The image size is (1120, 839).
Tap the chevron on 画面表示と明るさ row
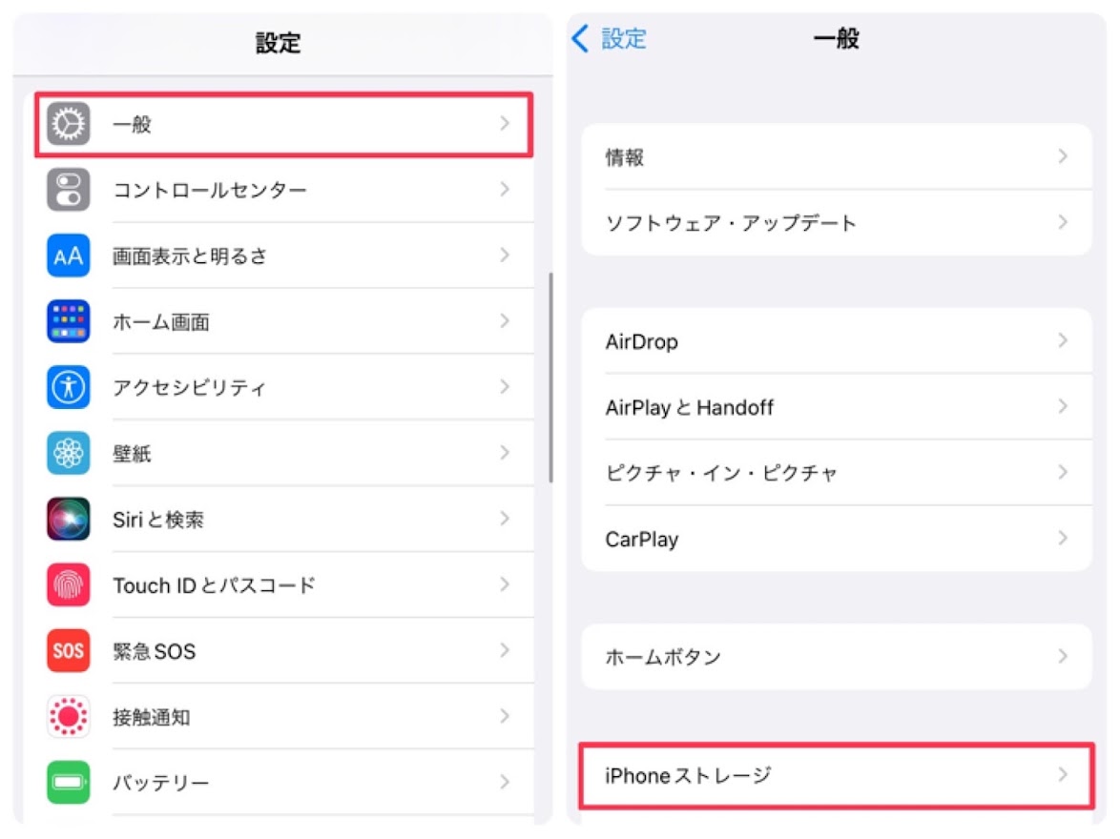point(505,255)
